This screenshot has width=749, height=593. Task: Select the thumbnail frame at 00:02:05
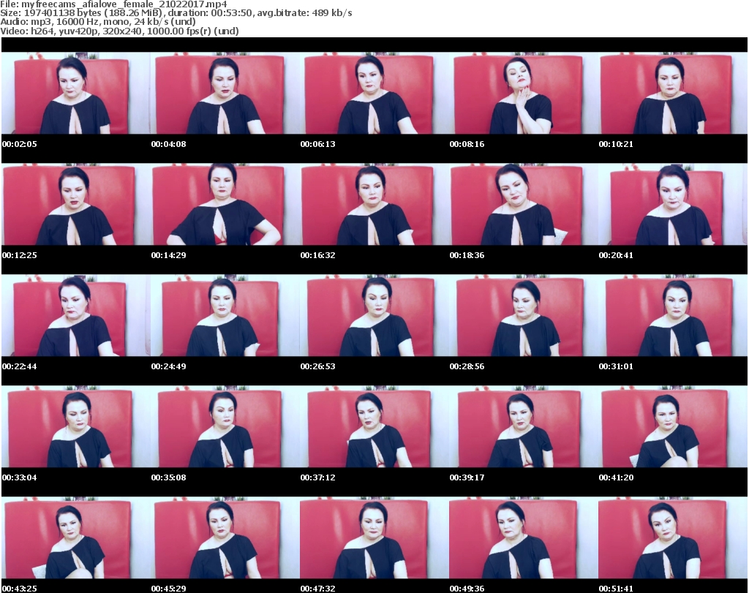pos(76,93)
